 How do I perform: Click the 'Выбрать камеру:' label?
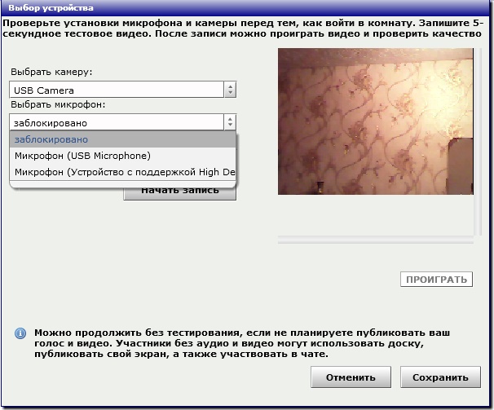pyautogui.click(x=51, y=72)
